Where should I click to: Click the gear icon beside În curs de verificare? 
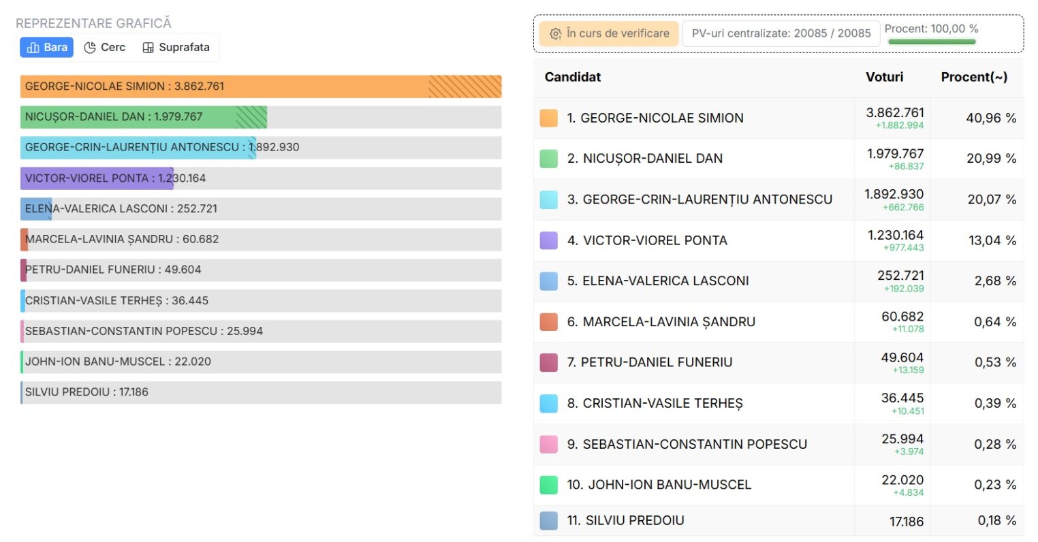[x=555, y=33]
